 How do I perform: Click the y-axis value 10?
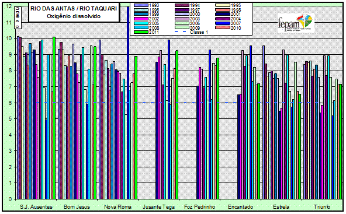[9, 38]
